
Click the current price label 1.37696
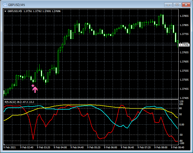coord(184,45)
